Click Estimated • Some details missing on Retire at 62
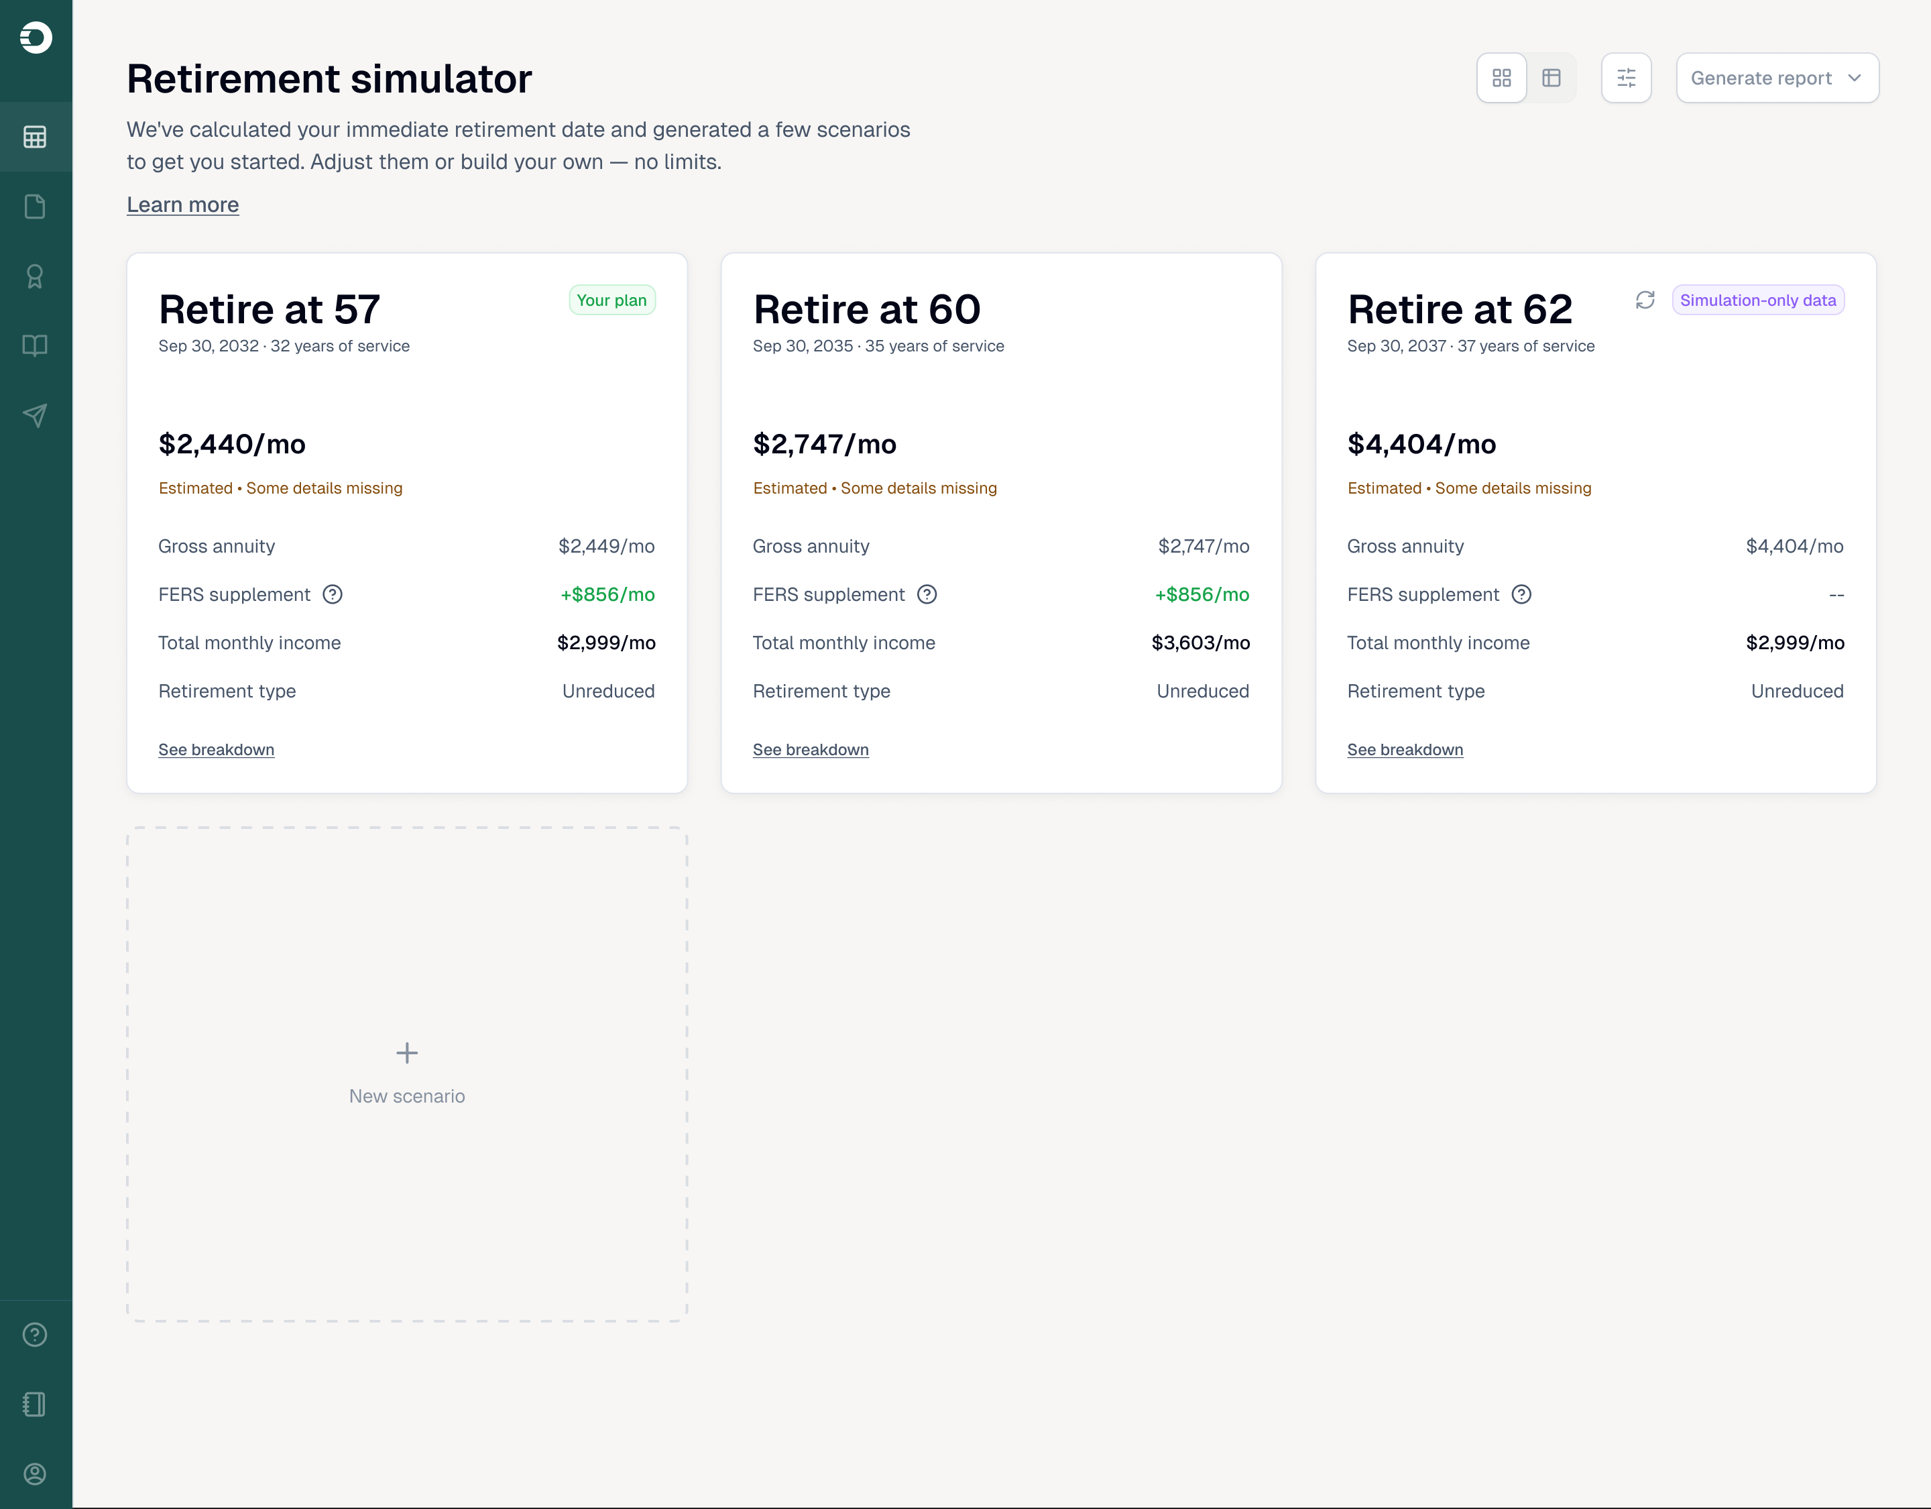Image resolution: width=1931 pixels, height=1509 pixels. [1468, 488]
